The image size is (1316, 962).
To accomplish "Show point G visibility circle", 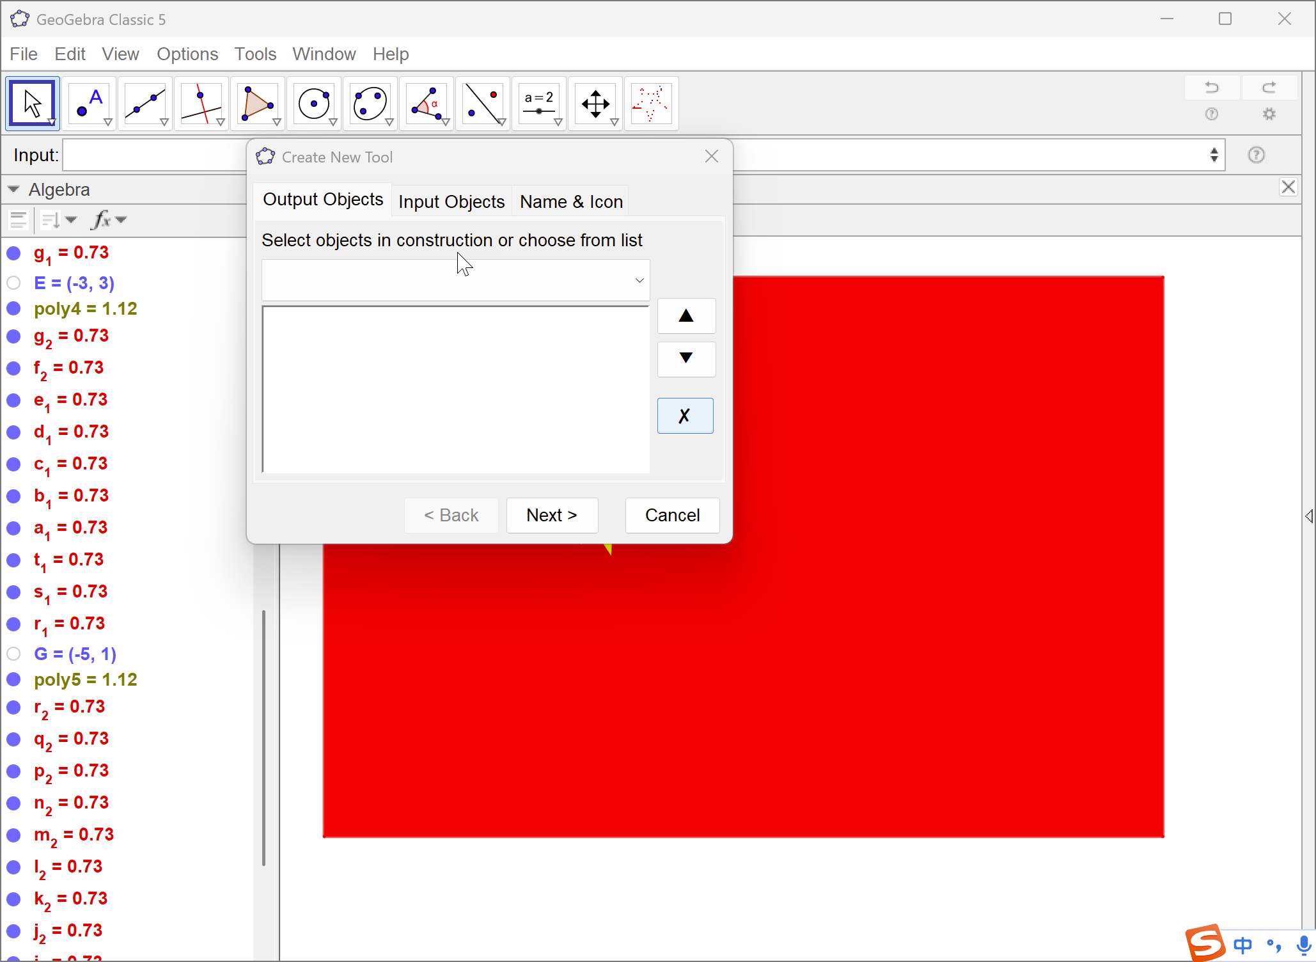I will point(13,654).
